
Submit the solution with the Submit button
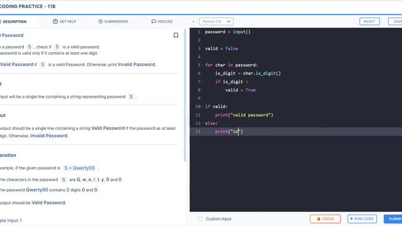point(393,219)
